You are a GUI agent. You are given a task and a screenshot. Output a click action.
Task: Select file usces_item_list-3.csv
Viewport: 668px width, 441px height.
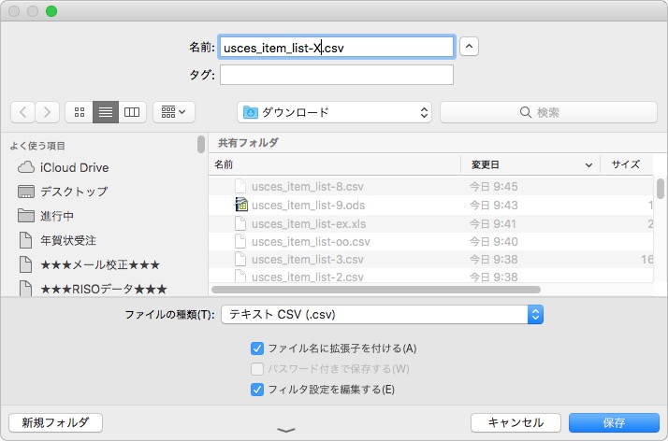[x=430, y=260]
